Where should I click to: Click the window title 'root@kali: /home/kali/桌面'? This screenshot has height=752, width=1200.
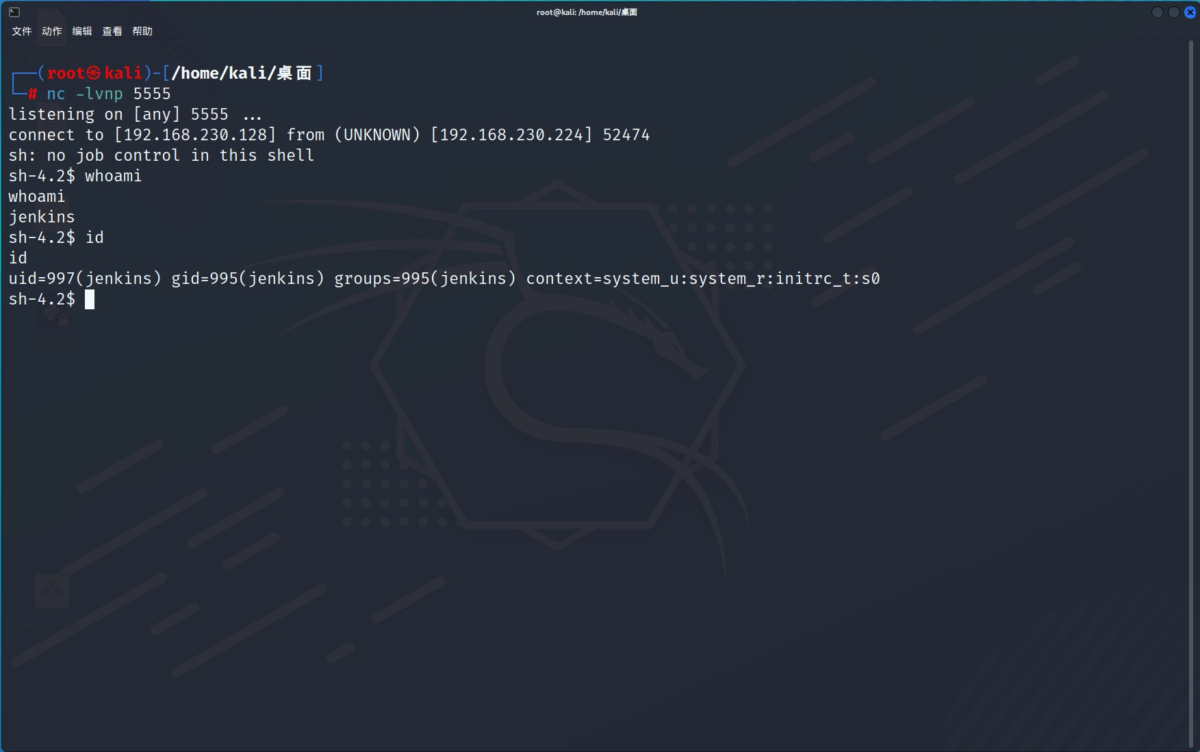click(587, 12)
